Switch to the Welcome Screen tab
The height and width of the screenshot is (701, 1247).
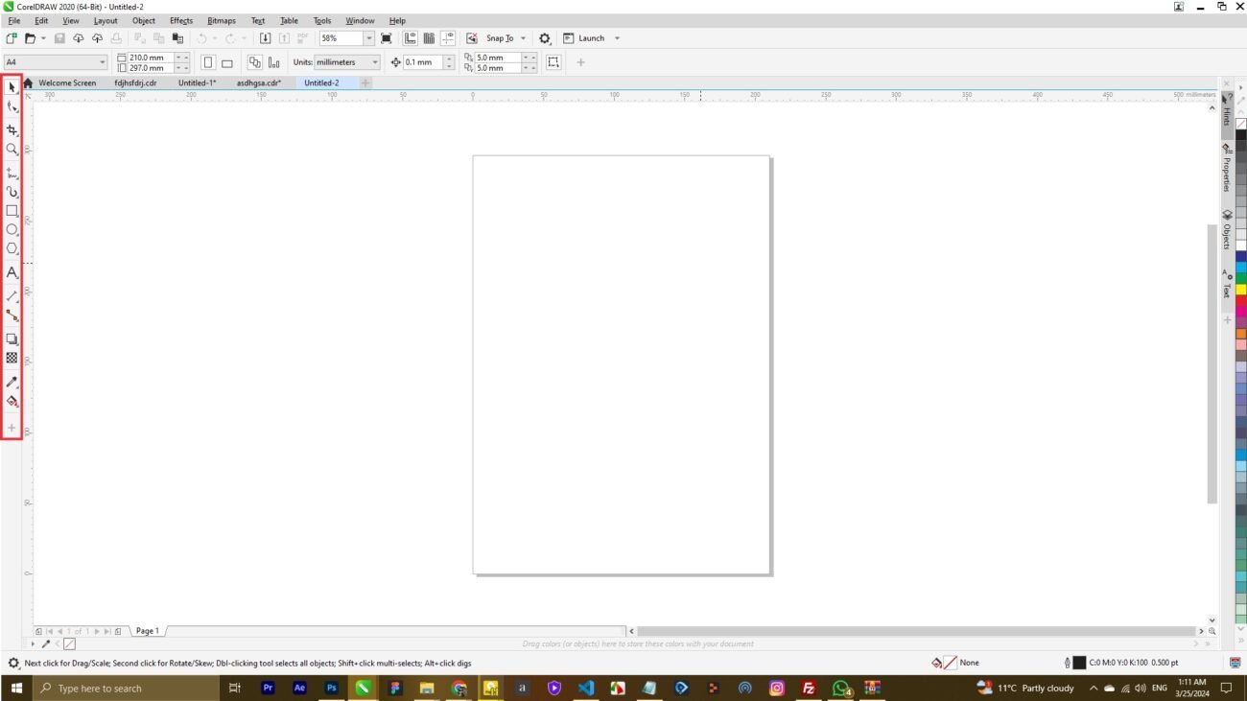point(67,83)
